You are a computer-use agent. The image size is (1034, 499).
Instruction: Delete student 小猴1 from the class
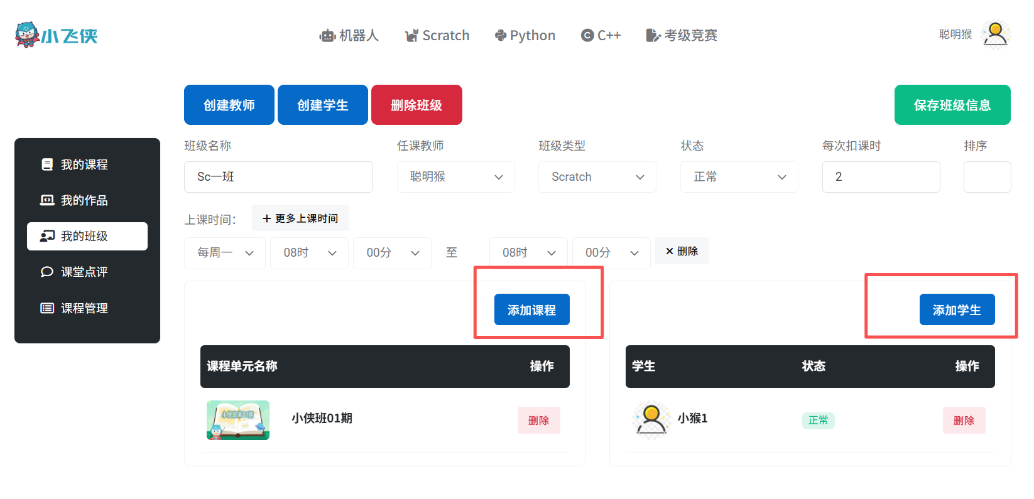(x=964, y=421)
